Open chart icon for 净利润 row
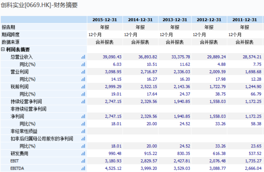Image resolution: width=264 pixels, height=172 pixels. point(83,116)
